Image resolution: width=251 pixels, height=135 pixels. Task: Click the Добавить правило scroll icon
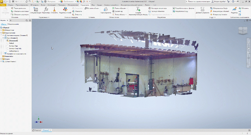(x=202, y=10)
